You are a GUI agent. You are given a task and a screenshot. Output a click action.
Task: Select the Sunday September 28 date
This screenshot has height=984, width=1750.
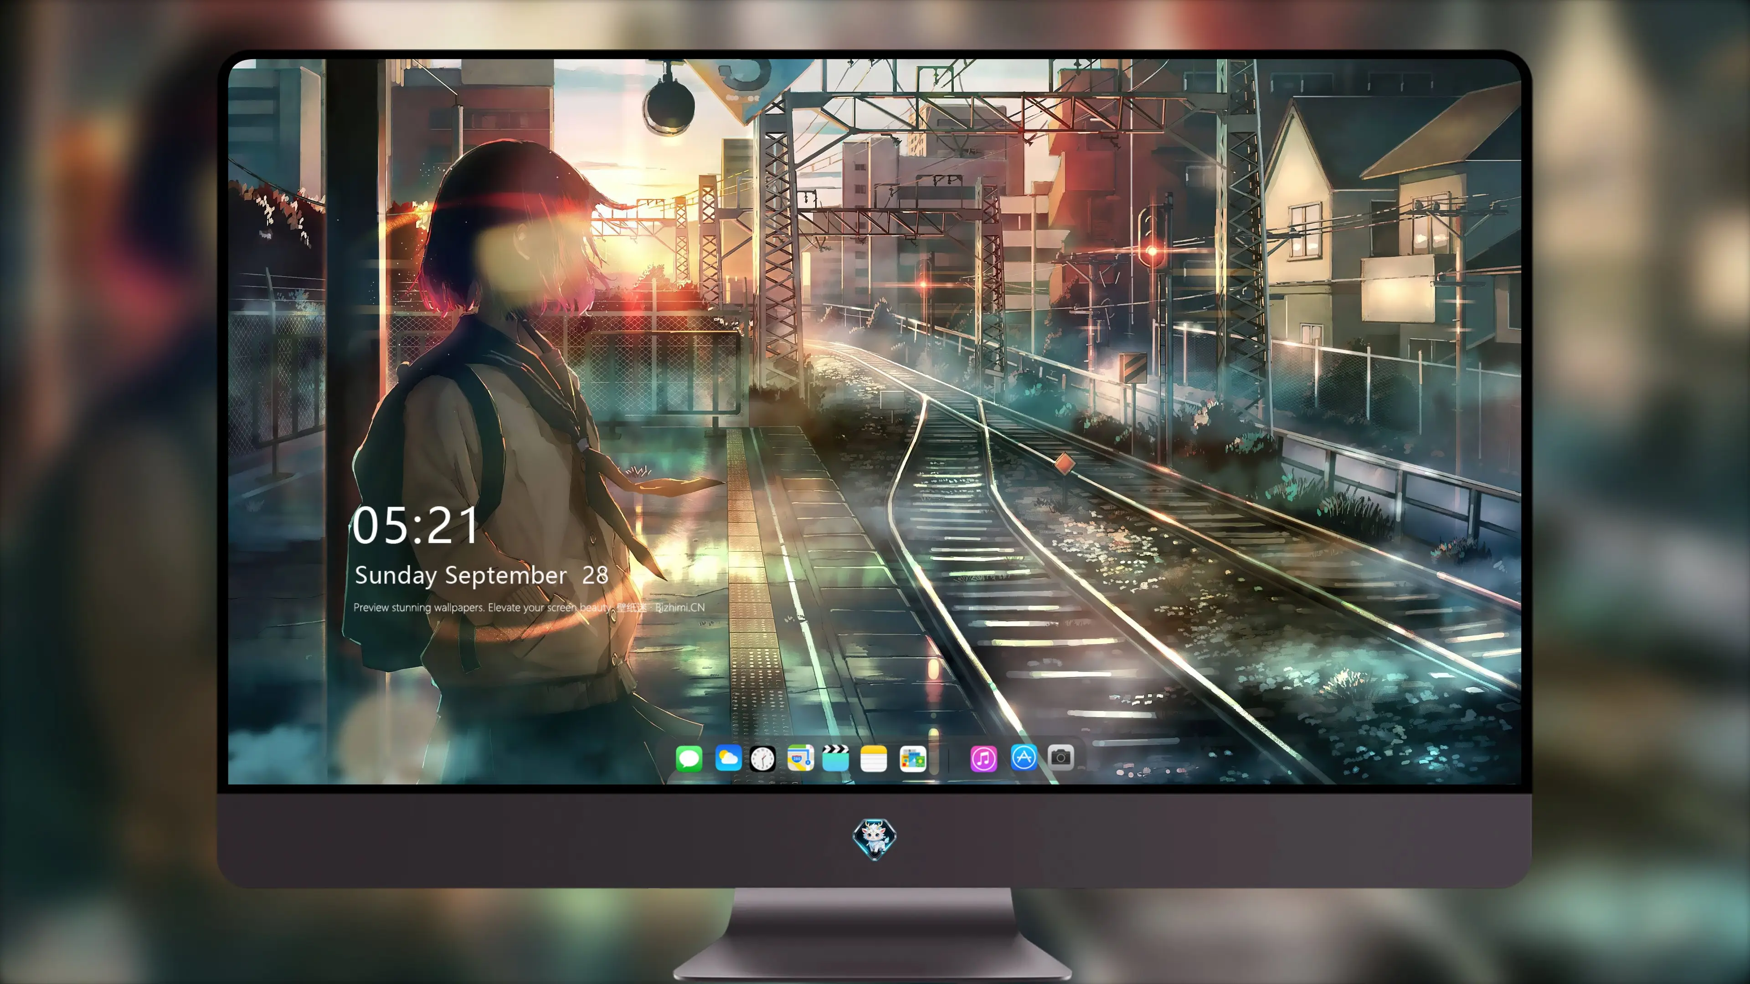(482, 576)
